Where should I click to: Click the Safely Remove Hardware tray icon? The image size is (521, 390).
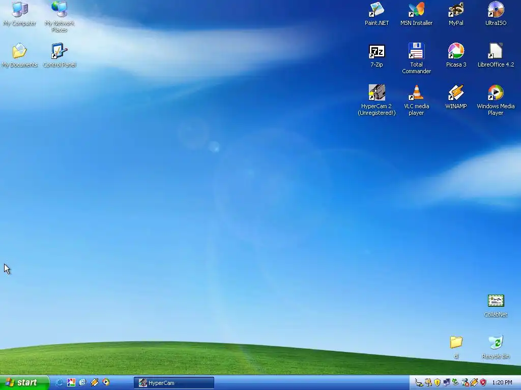[419, 382]
